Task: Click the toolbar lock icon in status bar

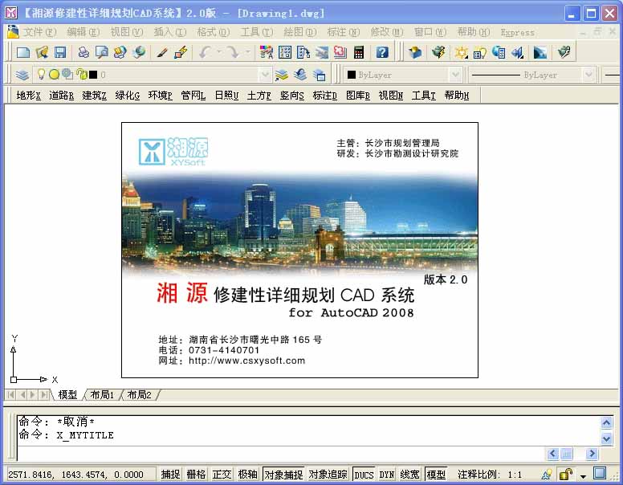Action: point(566,475)
